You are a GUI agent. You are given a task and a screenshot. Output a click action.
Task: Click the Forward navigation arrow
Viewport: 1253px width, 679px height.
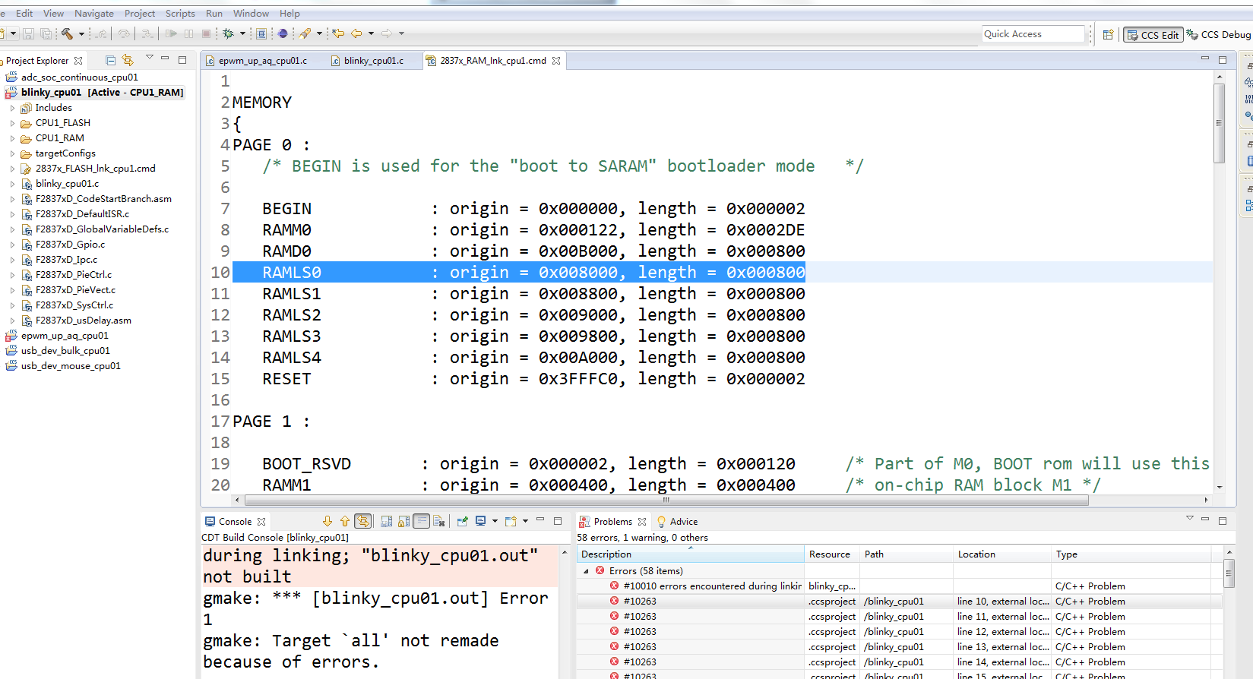387,33
